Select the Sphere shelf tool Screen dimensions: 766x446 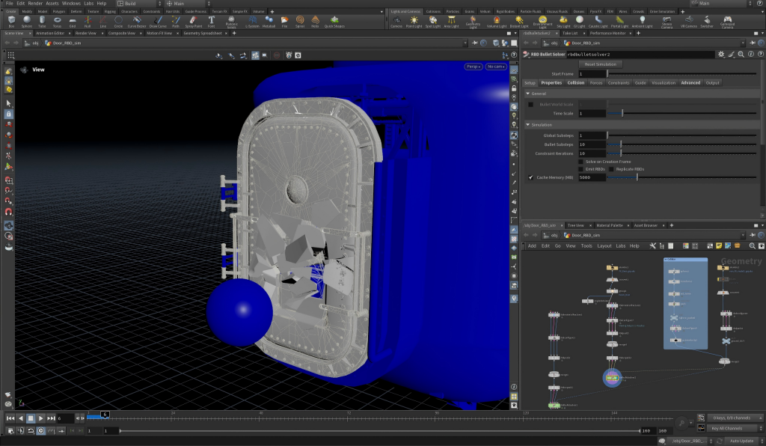26,21
